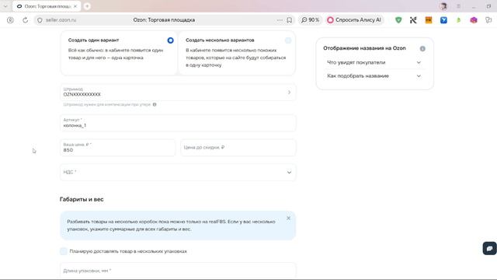497x280 pixels.
Task: Expand "Как подобрать название" section
Action: (374, 76)
